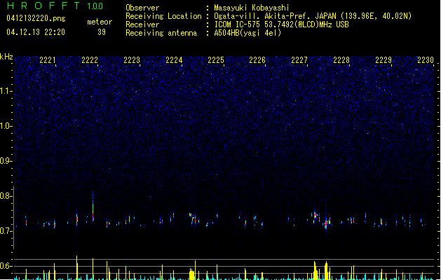
Task: Click the 2226 time marker
Action: [x=257, y=60]
